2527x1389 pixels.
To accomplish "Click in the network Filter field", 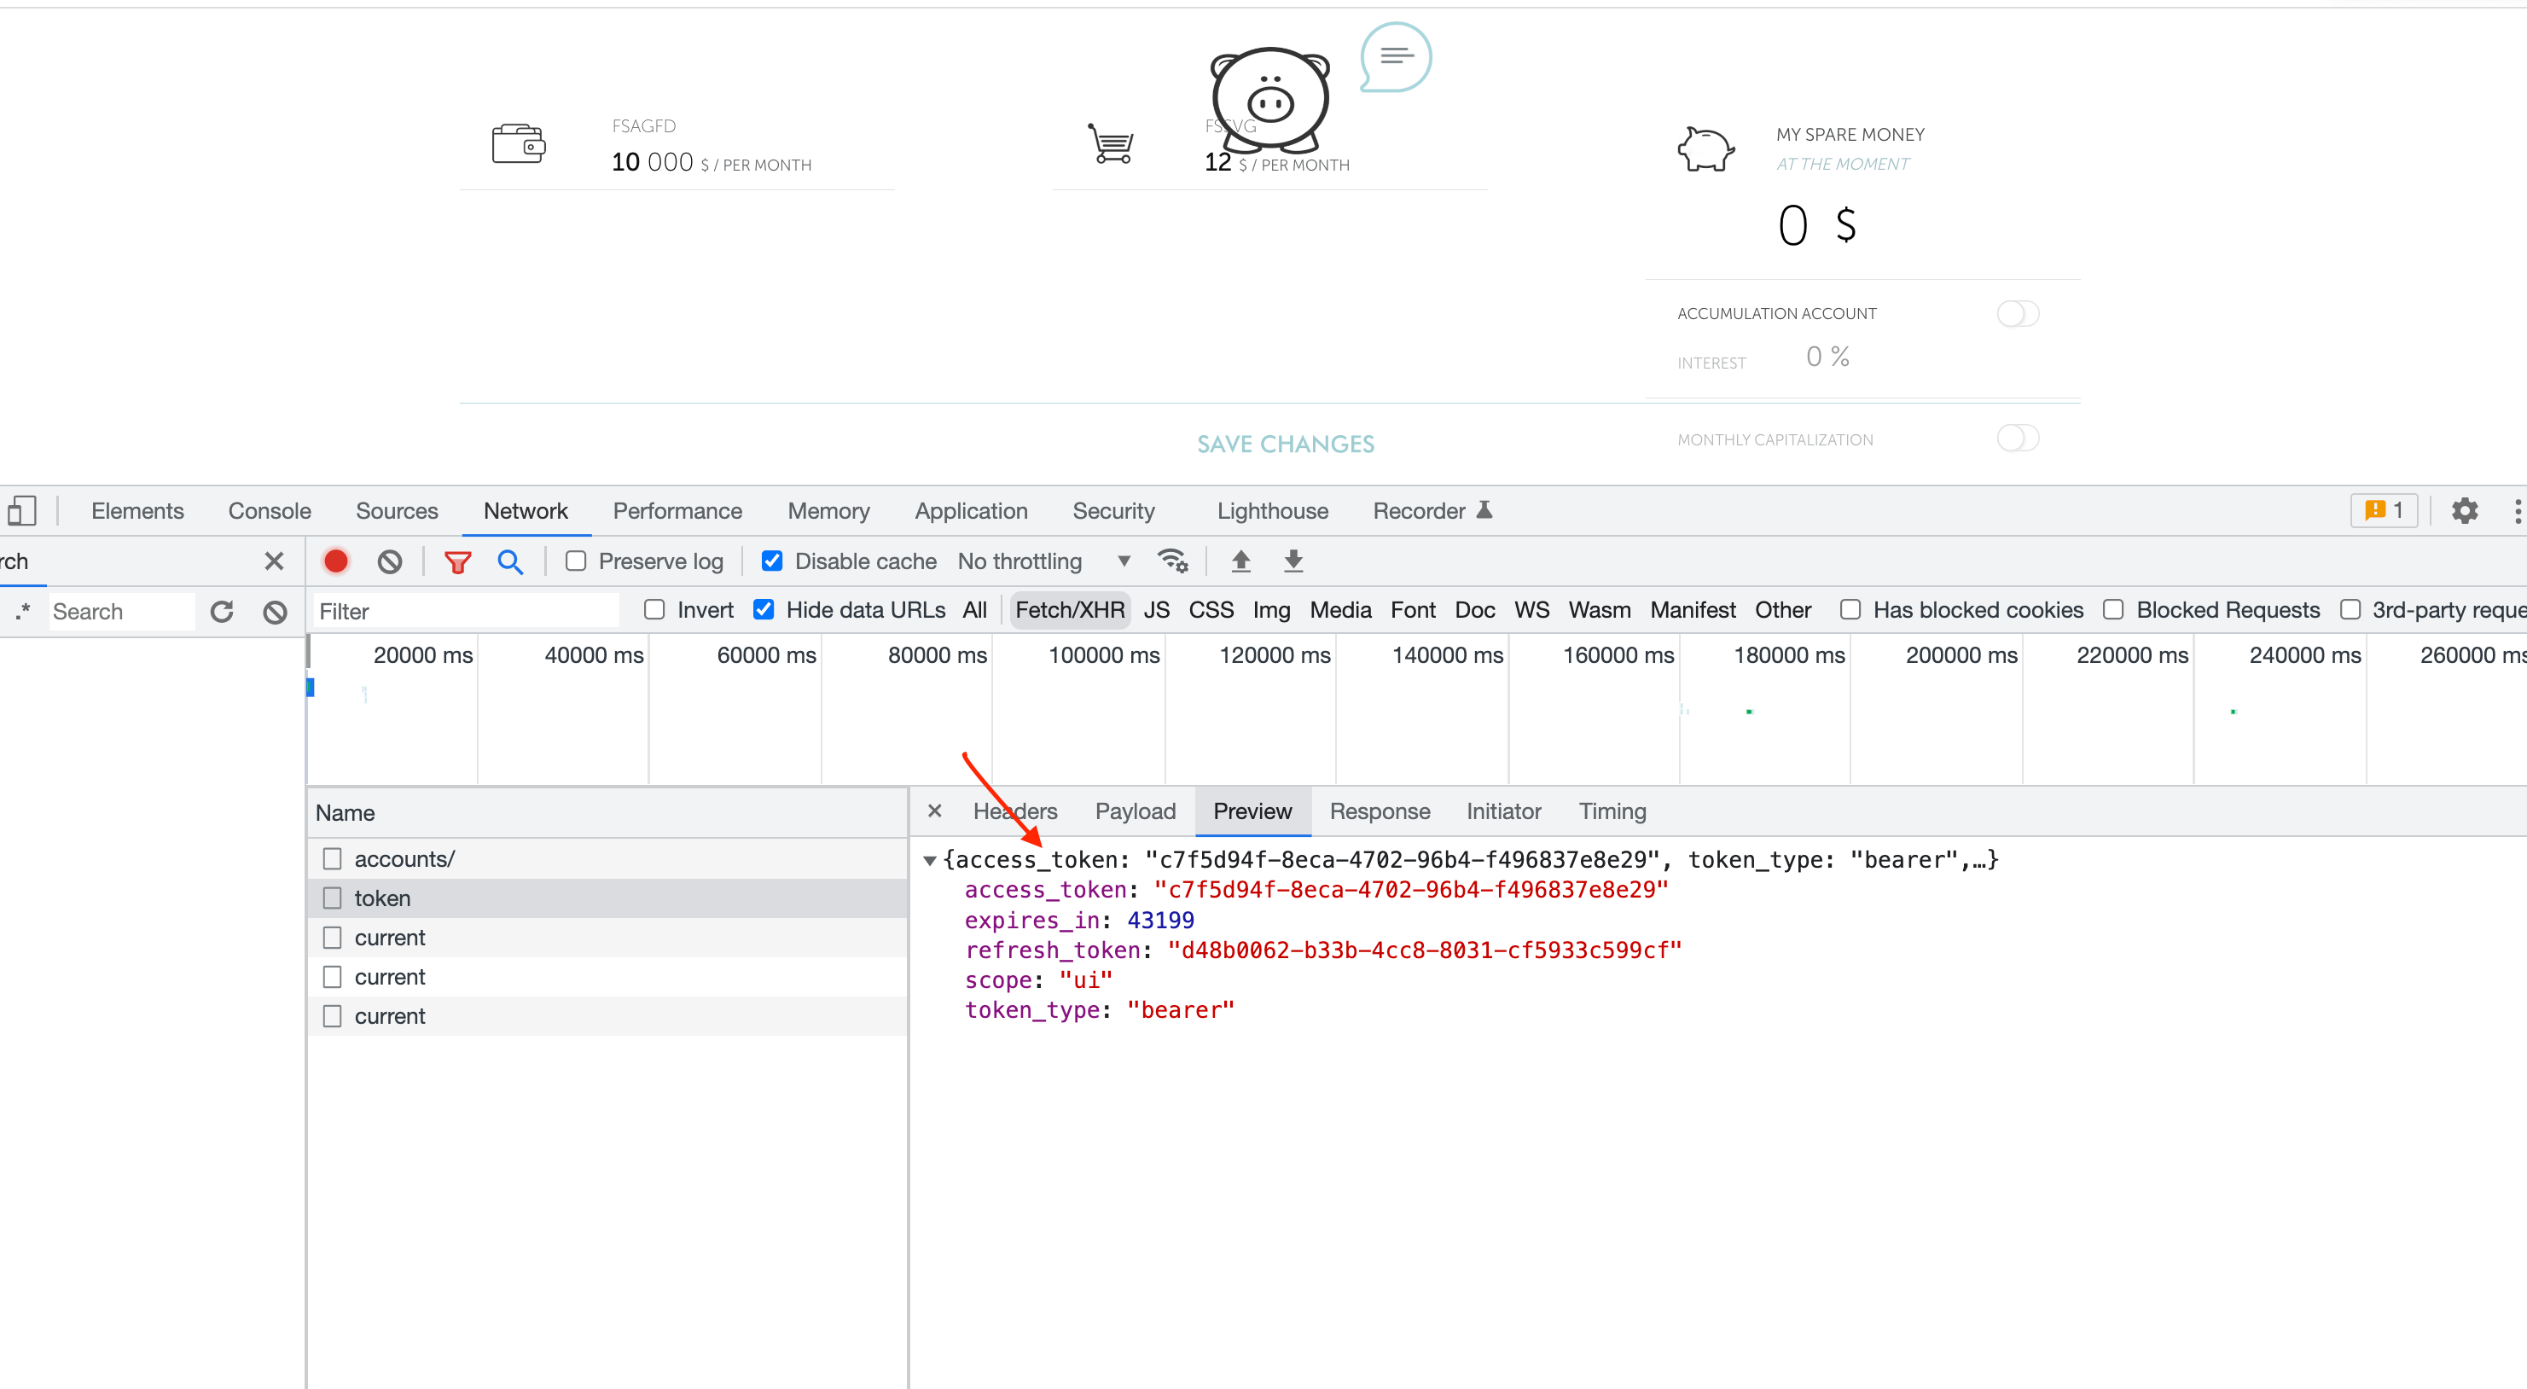I will pyautogui.click(x=466, y=611).
